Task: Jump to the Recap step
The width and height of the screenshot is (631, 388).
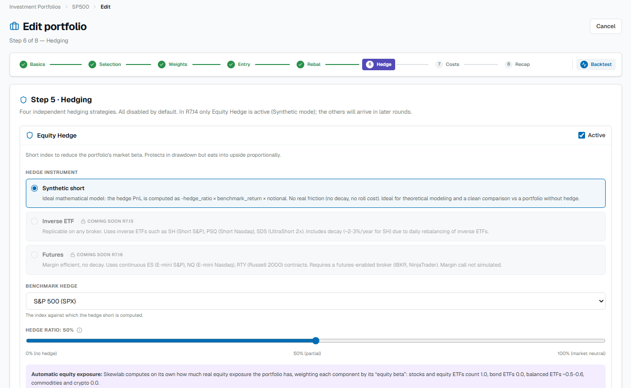Action: (x=518, y=65)
